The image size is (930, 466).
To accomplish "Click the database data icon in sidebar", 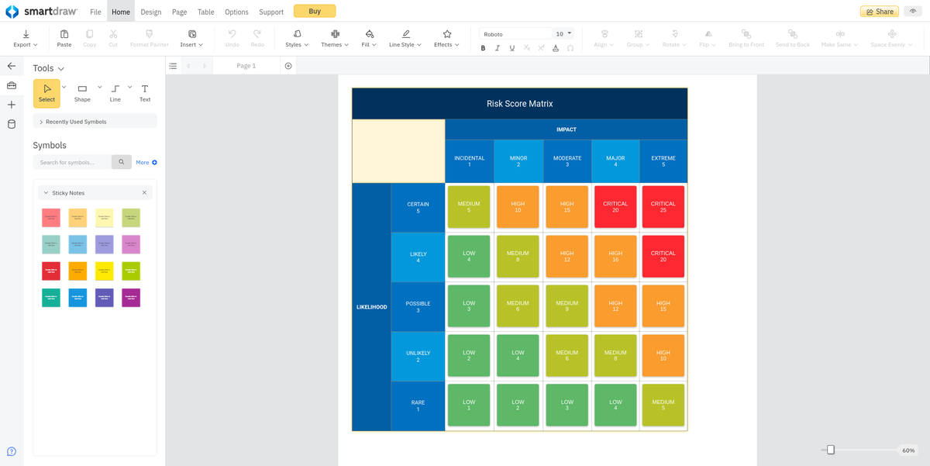I will (11, 124).
